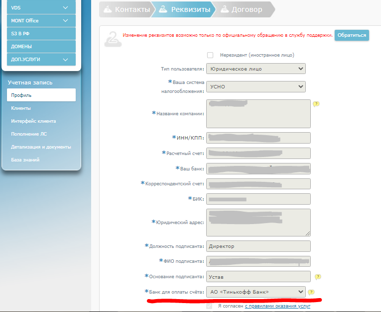381x312 pixels.
Task: Click the Должность подписанта input field
Action: (258, 246)
